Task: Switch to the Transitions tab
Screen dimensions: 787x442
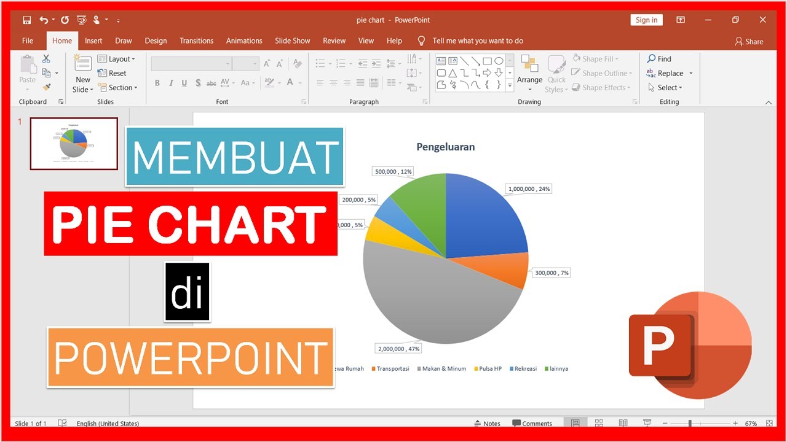Action: coord(196,41)
